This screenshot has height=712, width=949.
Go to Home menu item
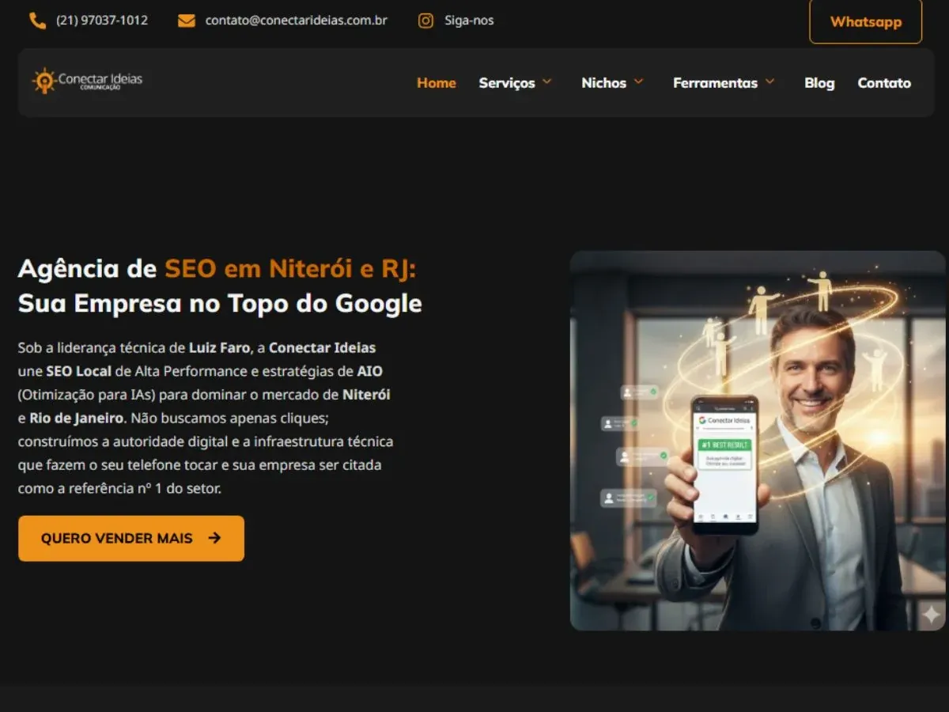[x=437, y=83]
